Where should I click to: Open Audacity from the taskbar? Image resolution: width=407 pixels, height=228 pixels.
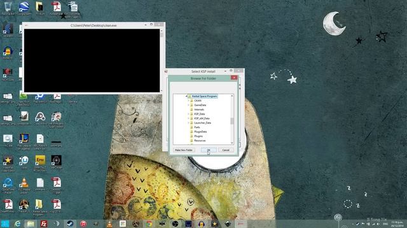[x=202, y=224]
